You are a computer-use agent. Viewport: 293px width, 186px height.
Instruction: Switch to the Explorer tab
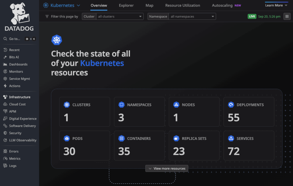tap(126, 5)
